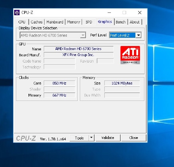Close the CPU-Z window via title bar X
The image size is (174, 167).
(x=140, y=13)
